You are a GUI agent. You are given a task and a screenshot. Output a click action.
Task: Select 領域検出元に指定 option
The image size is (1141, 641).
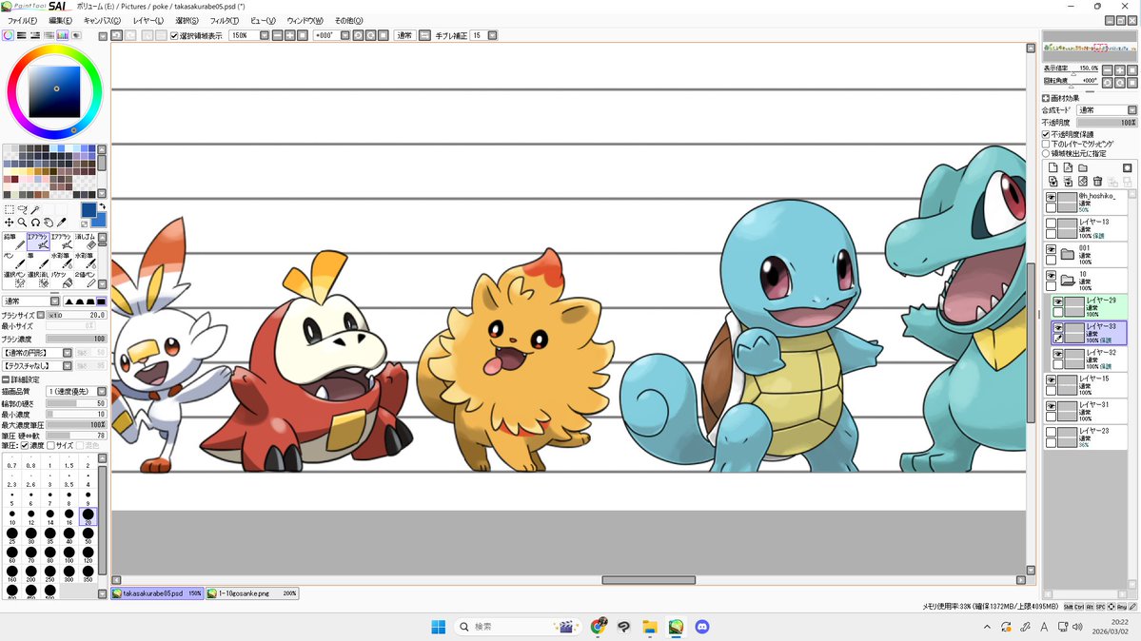(x=1046, y=153)
